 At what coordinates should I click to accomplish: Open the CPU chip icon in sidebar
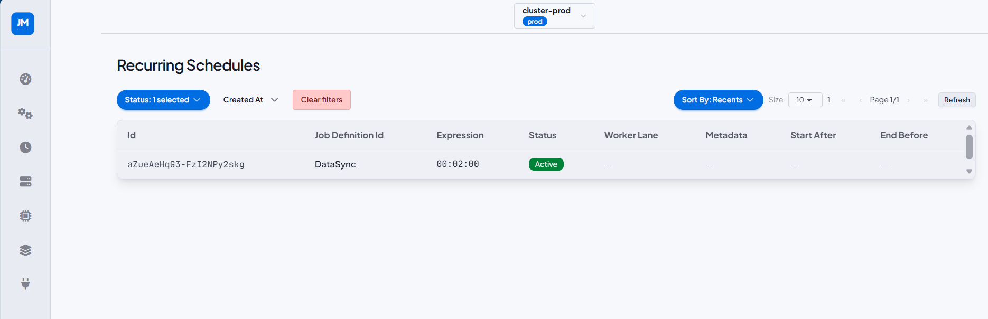click(x=25, y=215)
